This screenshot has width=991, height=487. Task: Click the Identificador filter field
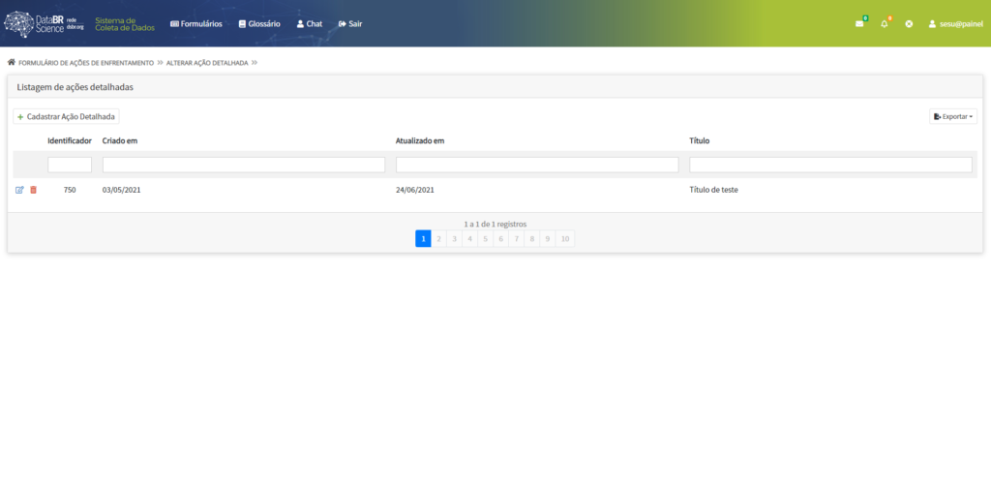(x=70, y=165)
